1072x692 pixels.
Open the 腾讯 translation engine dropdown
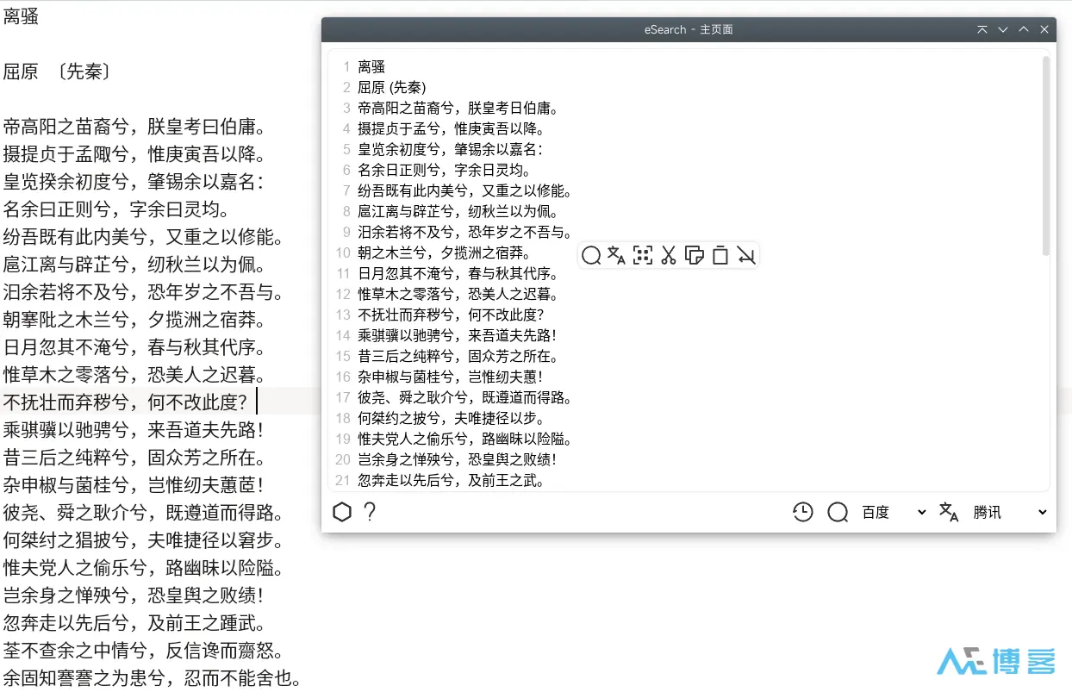(1042, 512)
